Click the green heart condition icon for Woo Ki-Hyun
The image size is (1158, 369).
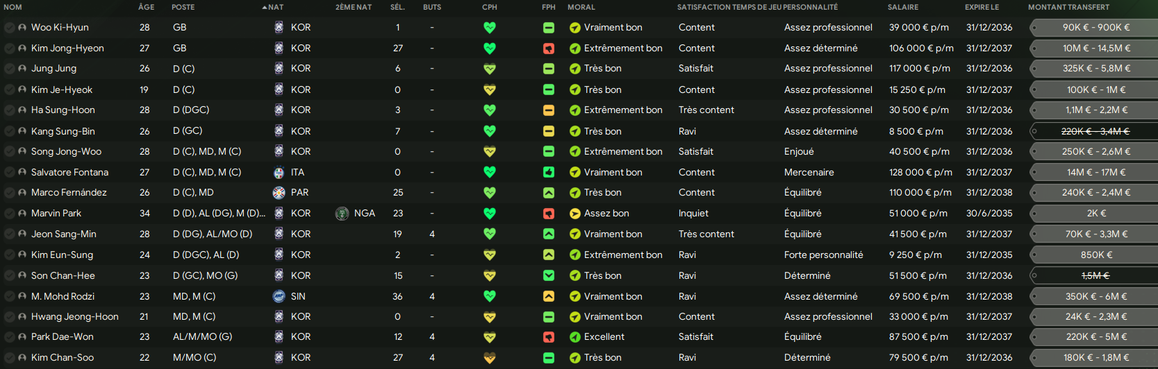tap(490, 28)
